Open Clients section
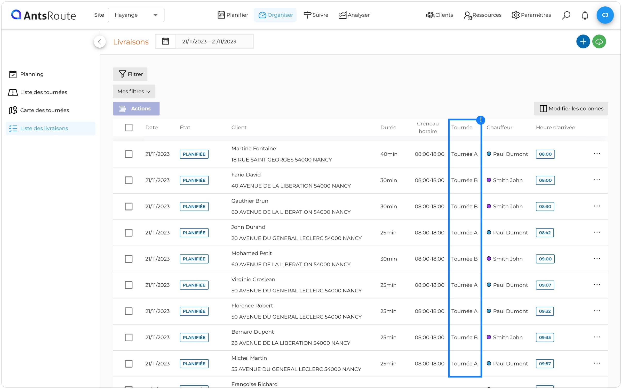 point(439,15)
